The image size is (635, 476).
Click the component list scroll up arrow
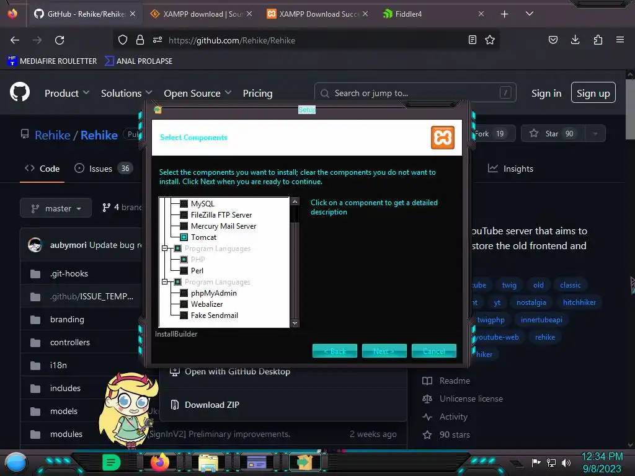(x=295, y=201)
